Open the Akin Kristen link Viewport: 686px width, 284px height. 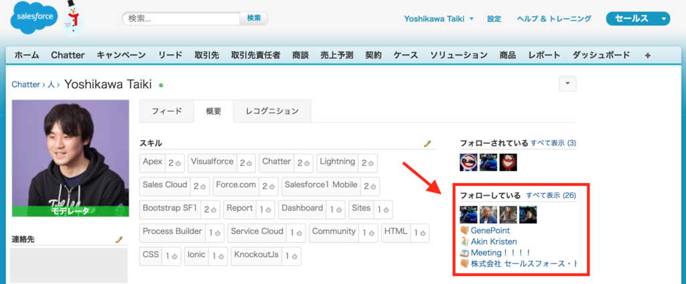coord(494,241)
